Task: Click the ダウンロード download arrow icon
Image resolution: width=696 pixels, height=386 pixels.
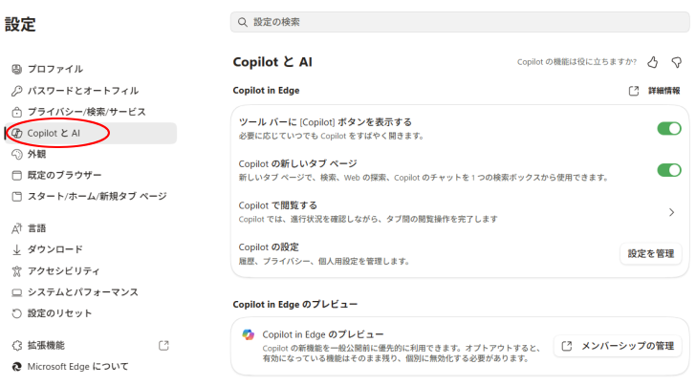Action: (17, 249)
